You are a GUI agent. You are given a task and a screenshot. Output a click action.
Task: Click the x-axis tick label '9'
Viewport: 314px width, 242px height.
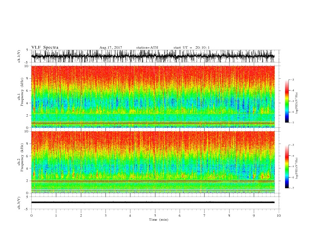[254, 216]
